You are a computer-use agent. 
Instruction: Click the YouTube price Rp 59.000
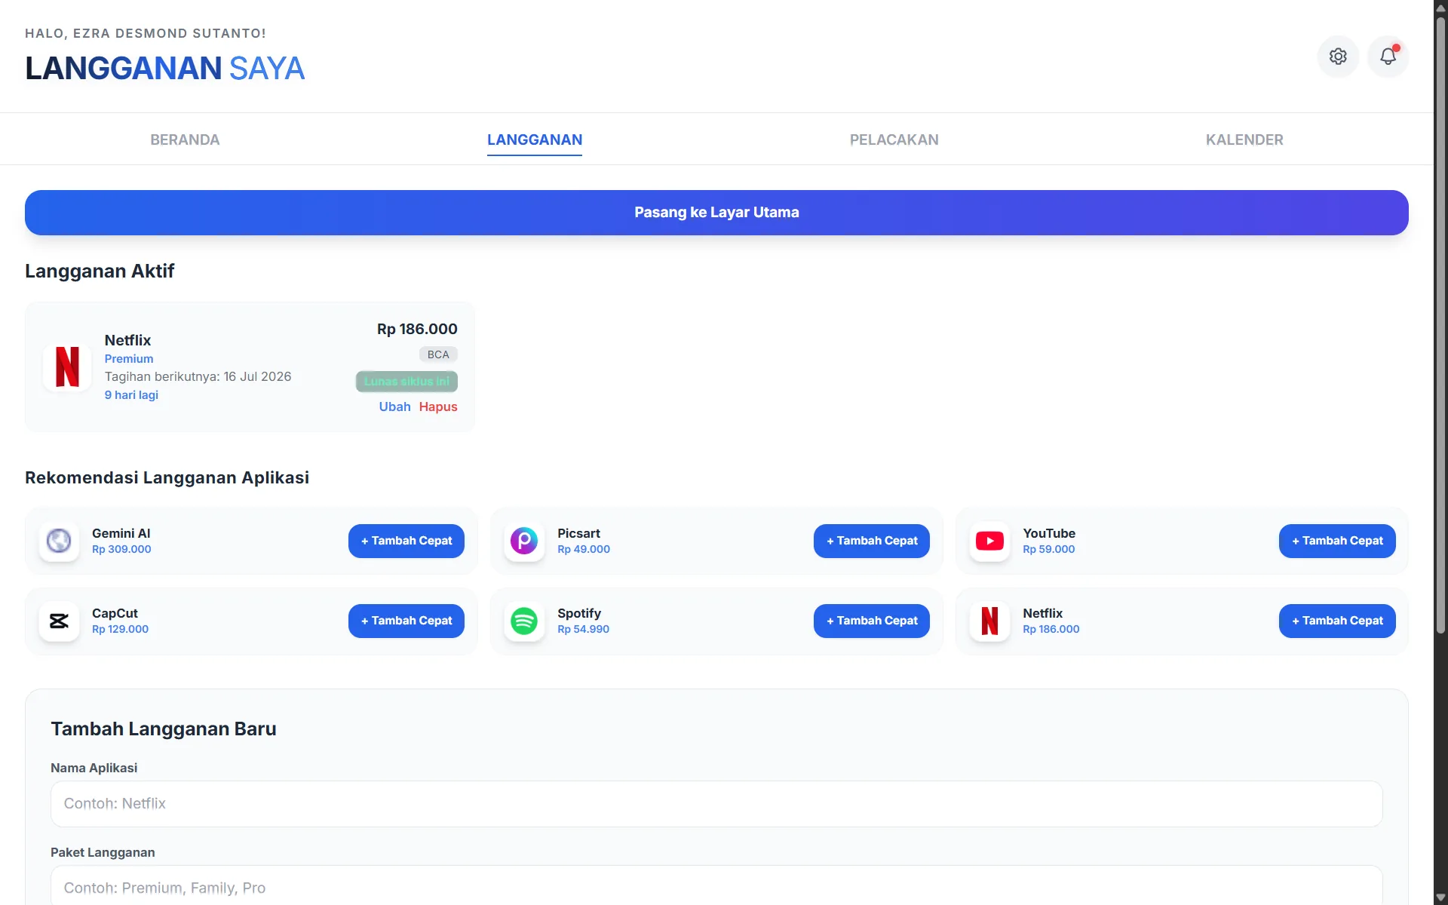1049,549
